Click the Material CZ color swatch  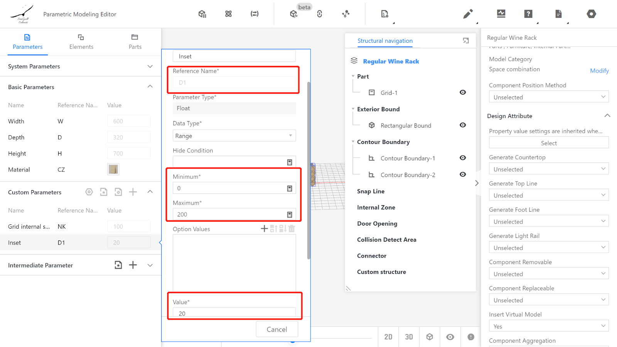click(113, 169)
